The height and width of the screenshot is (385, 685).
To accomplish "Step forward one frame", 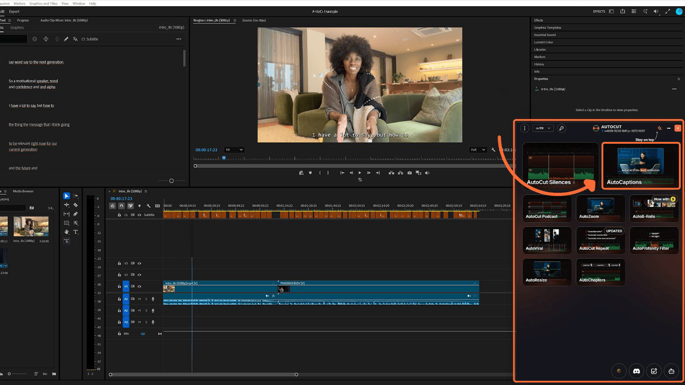I will [368, 173].
